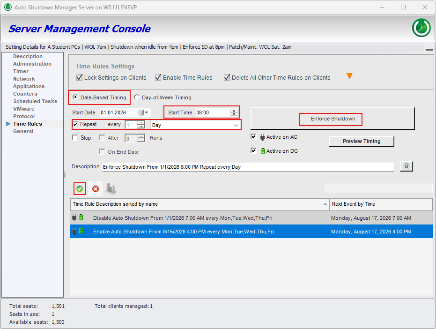Screen dimensions: 436x329
Task: Click the plug icon next to Active on AC
Action: click(x=262, y=137)
